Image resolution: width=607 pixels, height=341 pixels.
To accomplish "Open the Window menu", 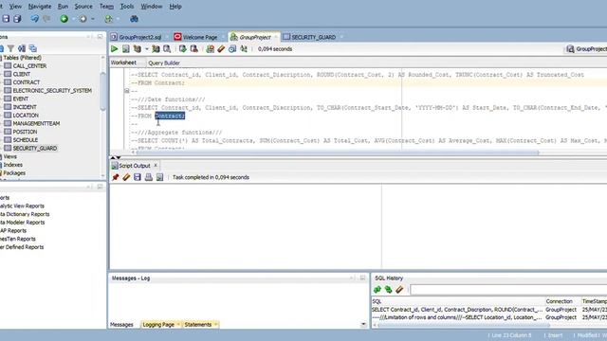I will [152, 7].
